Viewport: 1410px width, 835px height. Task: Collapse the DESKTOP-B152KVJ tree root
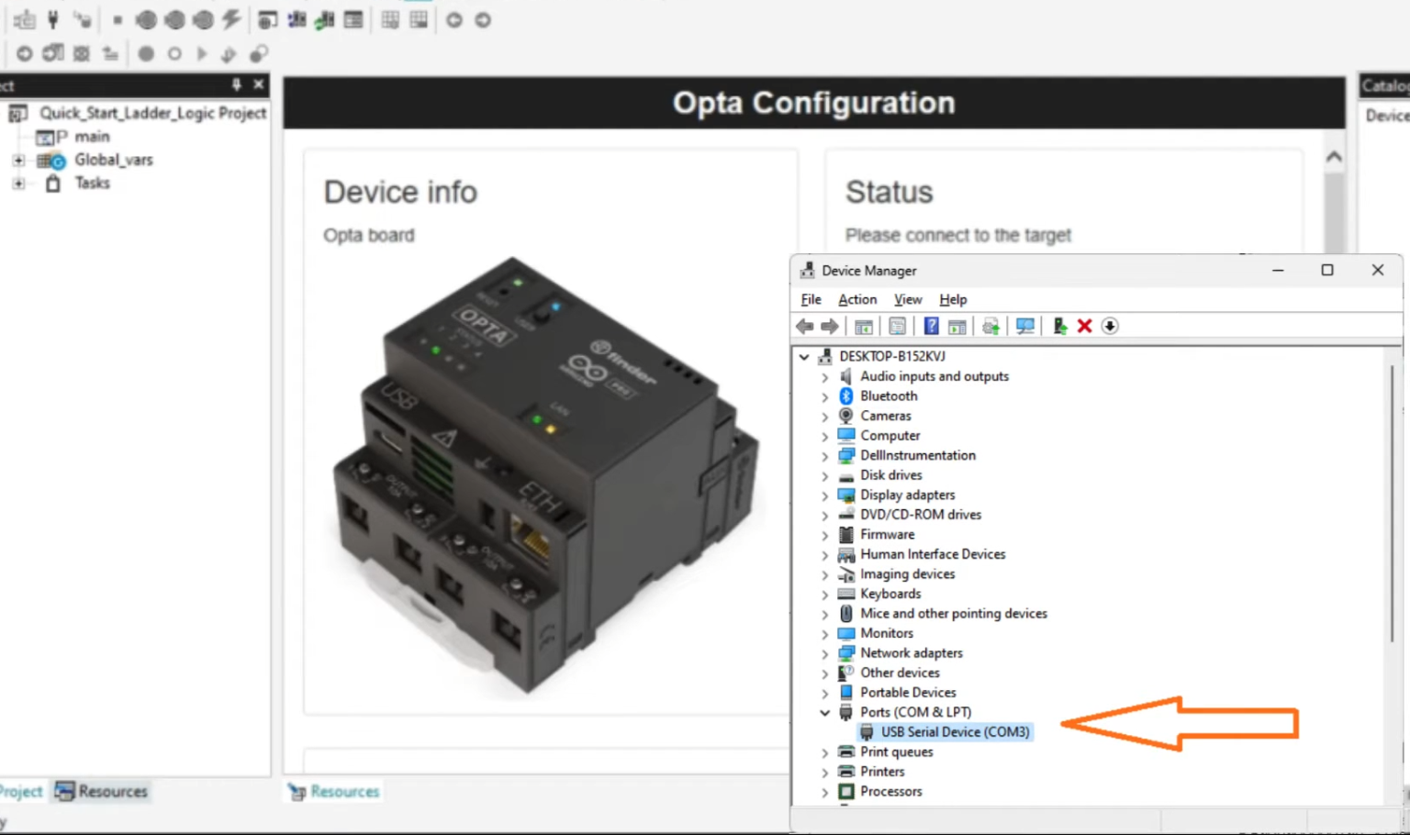804,356
